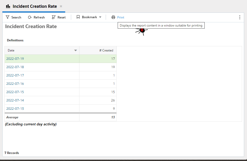Viewport: 247px width, 161px height.
Task: Click the bar chart icon in tab
Action: [8, 6]
